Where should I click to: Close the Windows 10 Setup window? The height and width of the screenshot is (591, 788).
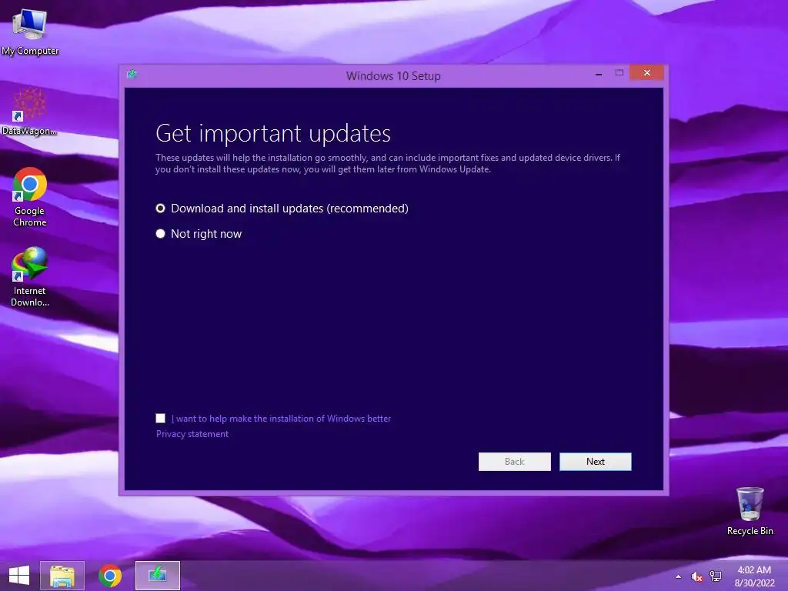click(646, 73)
